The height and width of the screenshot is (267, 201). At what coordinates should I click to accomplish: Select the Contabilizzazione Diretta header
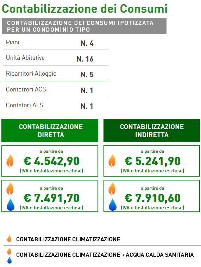point(50,131)
